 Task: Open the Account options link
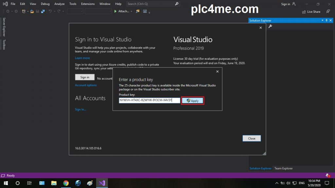[x=86, y=85]
